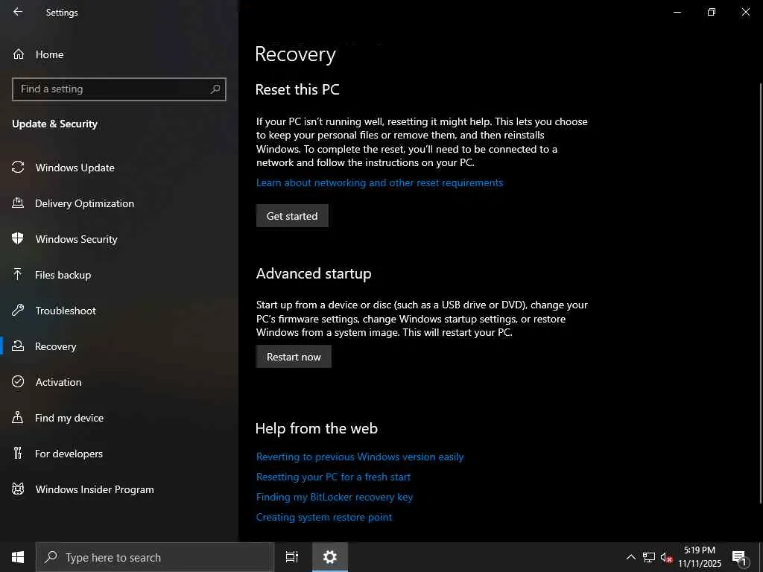Click the Update & Security heading
Image resolution: width=763 pixels, height=572 pixels.
click(x=54, y=124)
